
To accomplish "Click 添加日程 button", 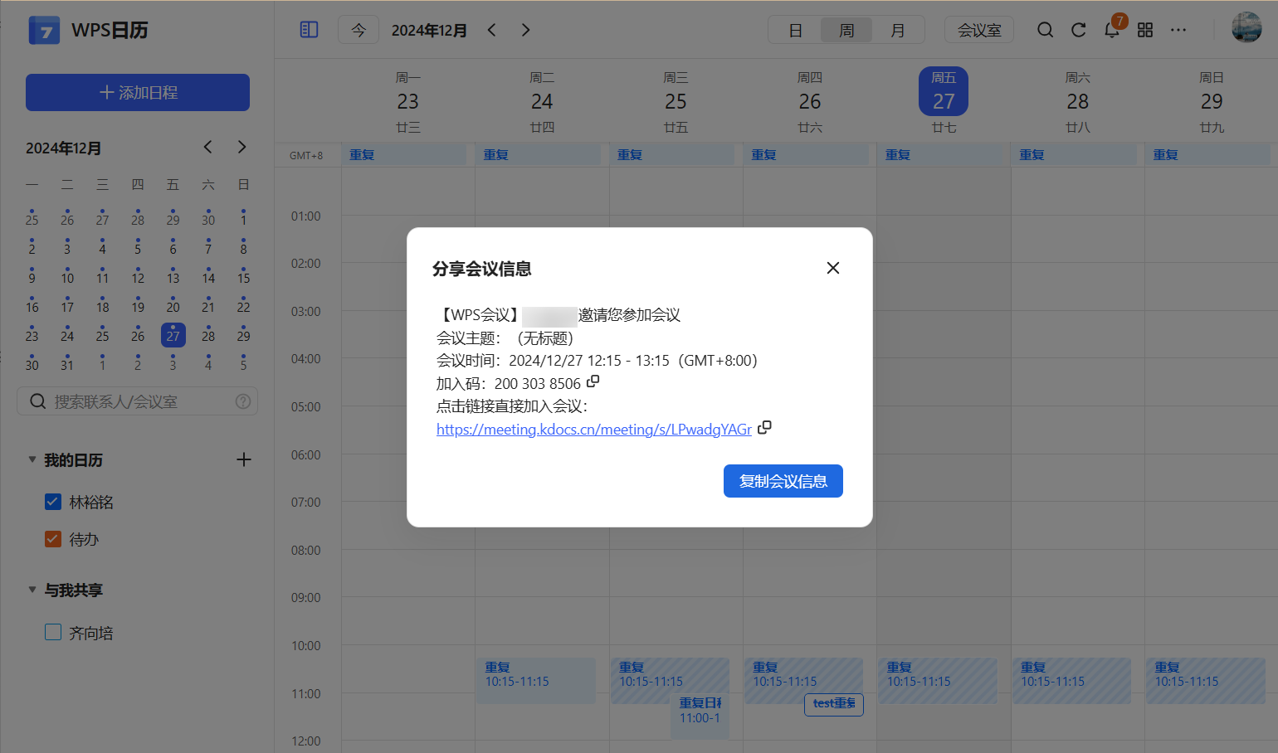I will (138, 92).
